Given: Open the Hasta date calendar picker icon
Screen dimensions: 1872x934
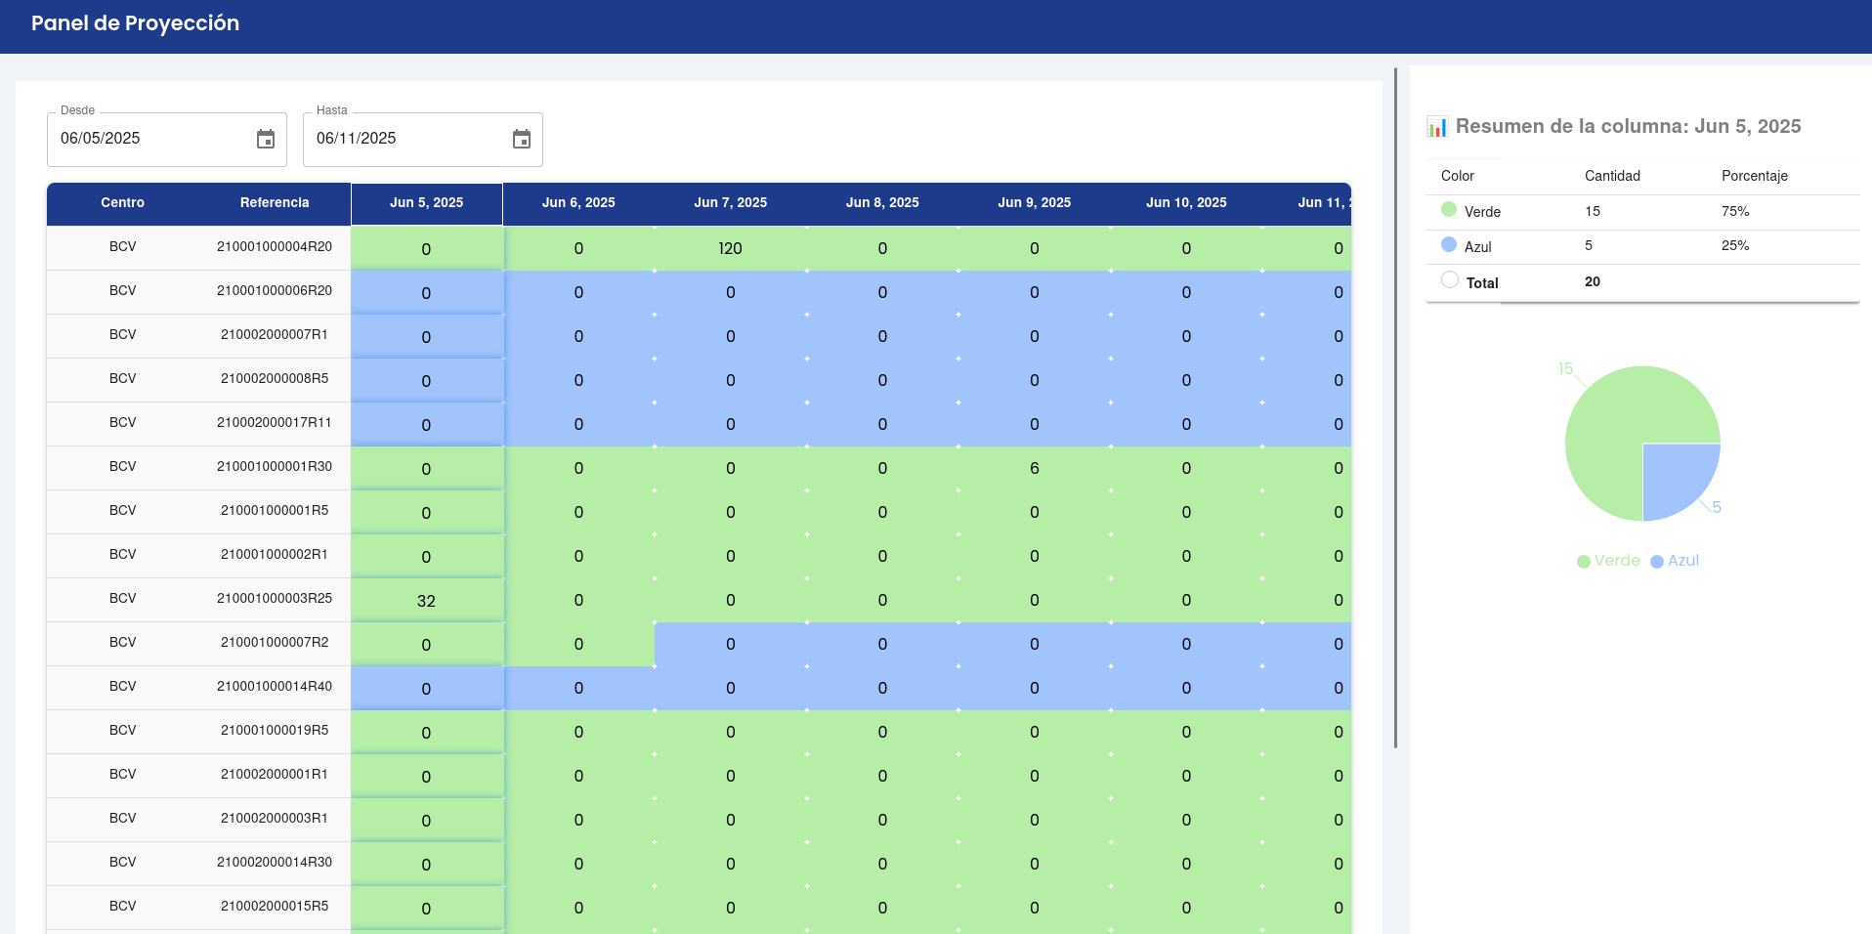Looking at the screenshot, I should click(x=522, y=140).
